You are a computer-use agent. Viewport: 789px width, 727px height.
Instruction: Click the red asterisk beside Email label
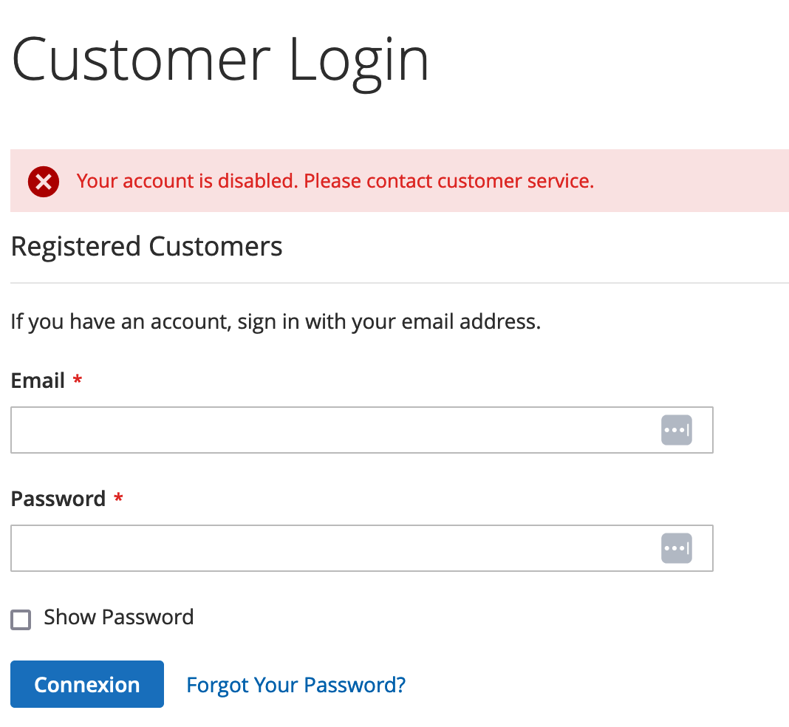[78, 381]
